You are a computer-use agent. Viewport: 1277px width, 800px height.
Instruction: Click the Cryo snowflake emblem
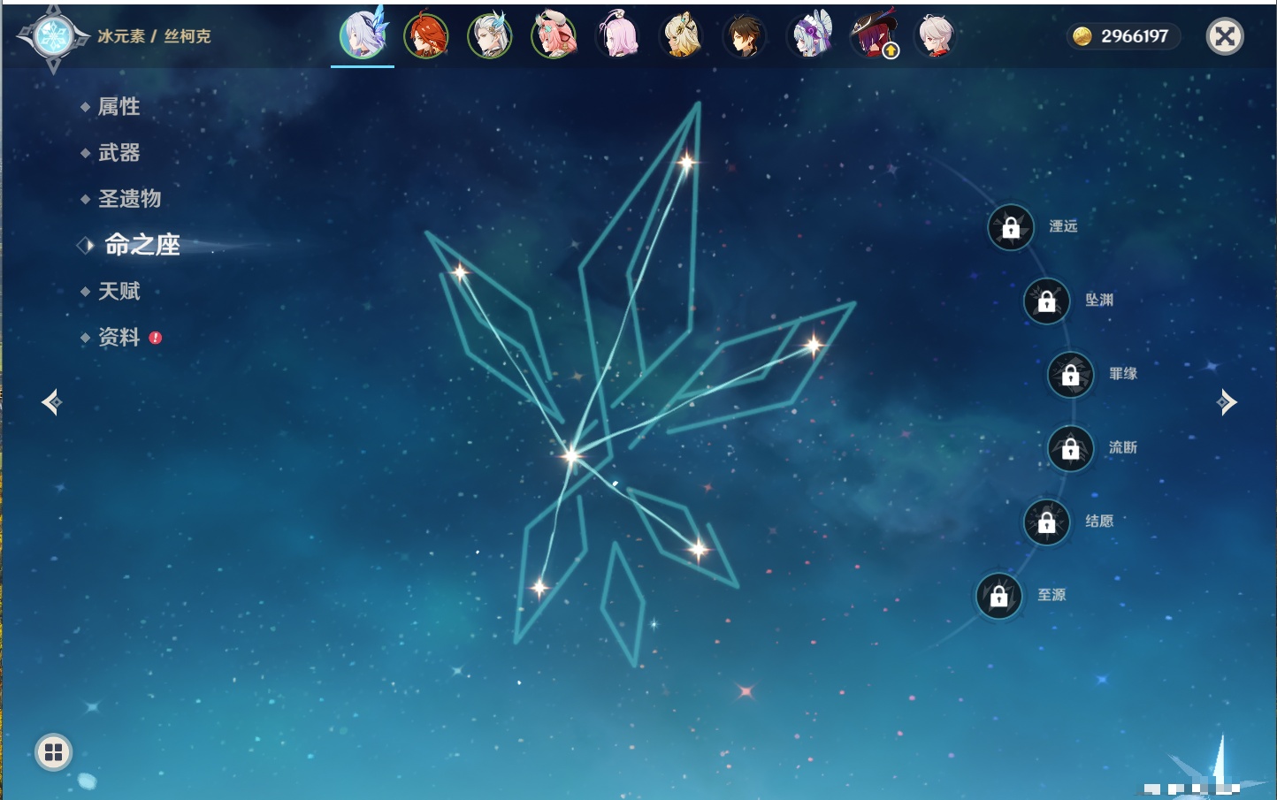click(53, 36)
